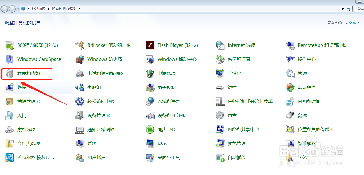
Task: Open the 电源选项 battery icon
Action: click(x=150, y=73)
